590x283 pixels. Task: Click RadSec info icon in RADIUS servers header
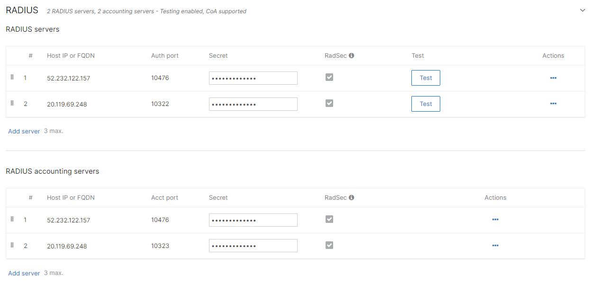pyautogui.click(x=352, y=56)
